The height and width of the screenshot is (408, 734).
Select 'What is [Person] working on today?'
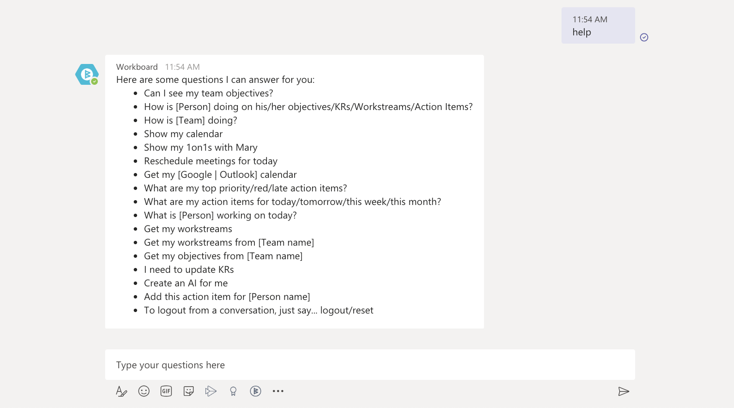[x=220, y=216]
